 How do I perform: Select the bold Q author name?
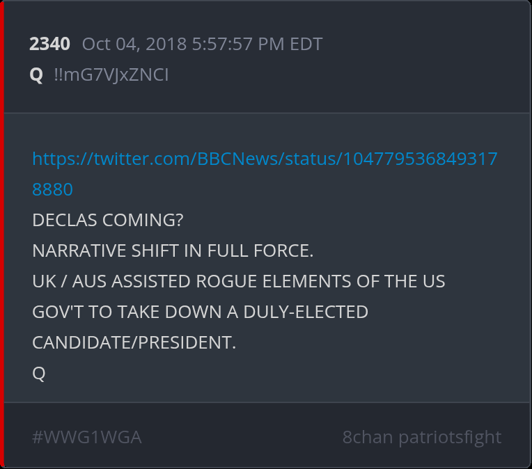click(36, 74)
